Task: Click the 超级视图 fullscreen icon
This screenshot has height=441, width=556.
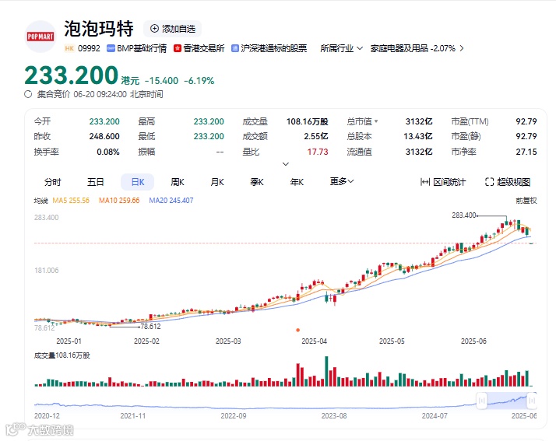Action: [489, 182]
